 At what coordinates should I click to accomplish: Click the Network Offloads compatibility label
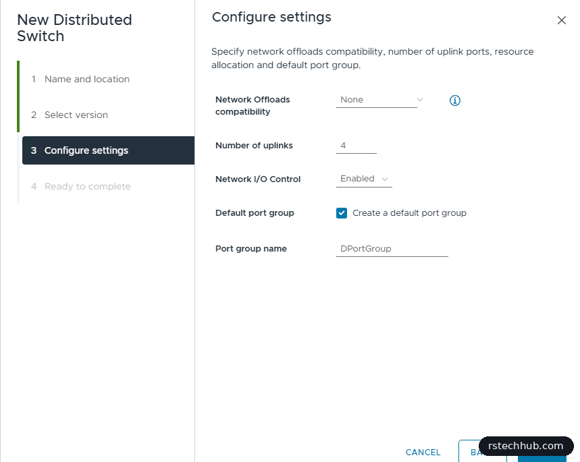253,106
